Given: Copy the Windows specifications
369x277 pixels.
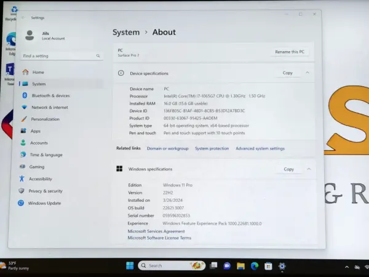Looking at the screenshot, I should pyautogui.click(x=289, y=169).
